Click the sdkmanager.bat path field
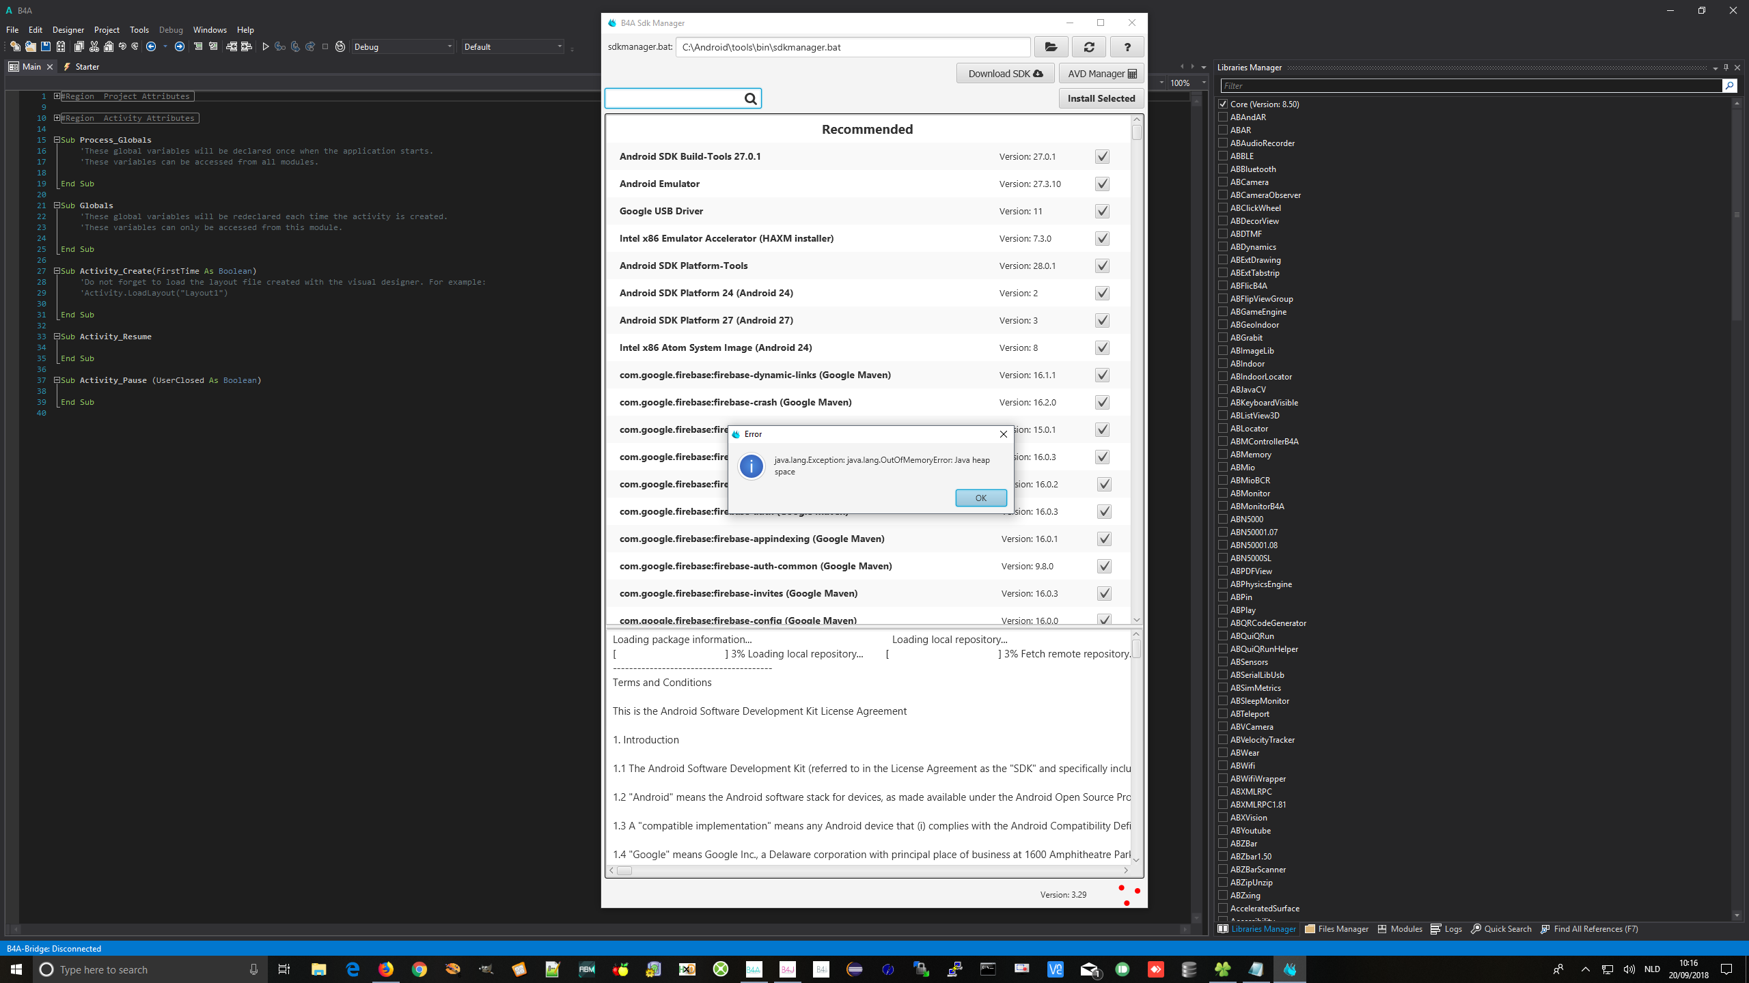This screenshot has width=1749, height=983. tap(853, 47)
